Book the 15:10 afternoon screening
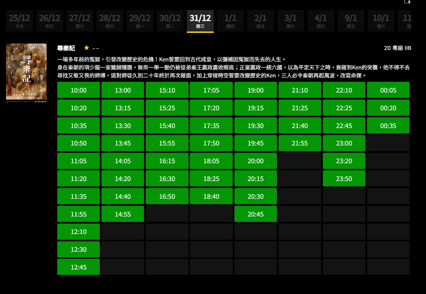 [167, 90]
